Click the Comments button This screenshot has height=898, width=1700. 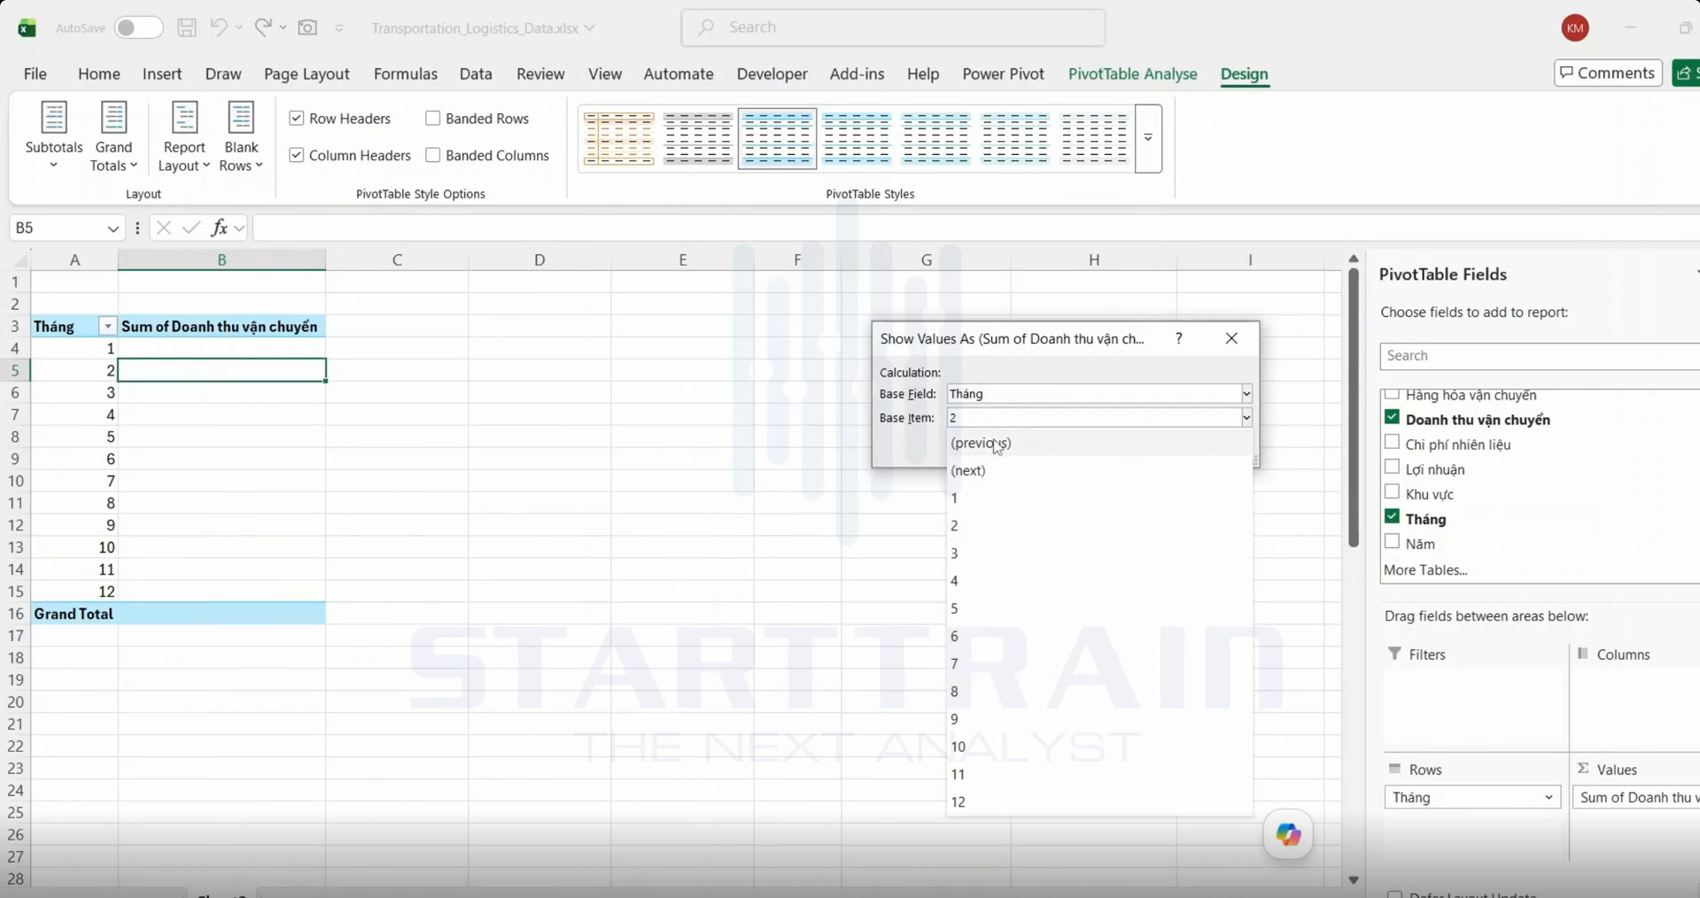tap(1607, 73)
